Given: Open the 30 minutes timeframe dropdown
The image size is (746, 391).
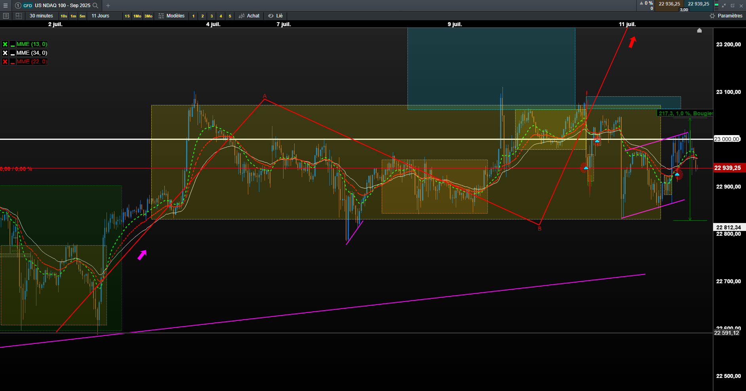Looking at the screenshot, I should (41, 16).
